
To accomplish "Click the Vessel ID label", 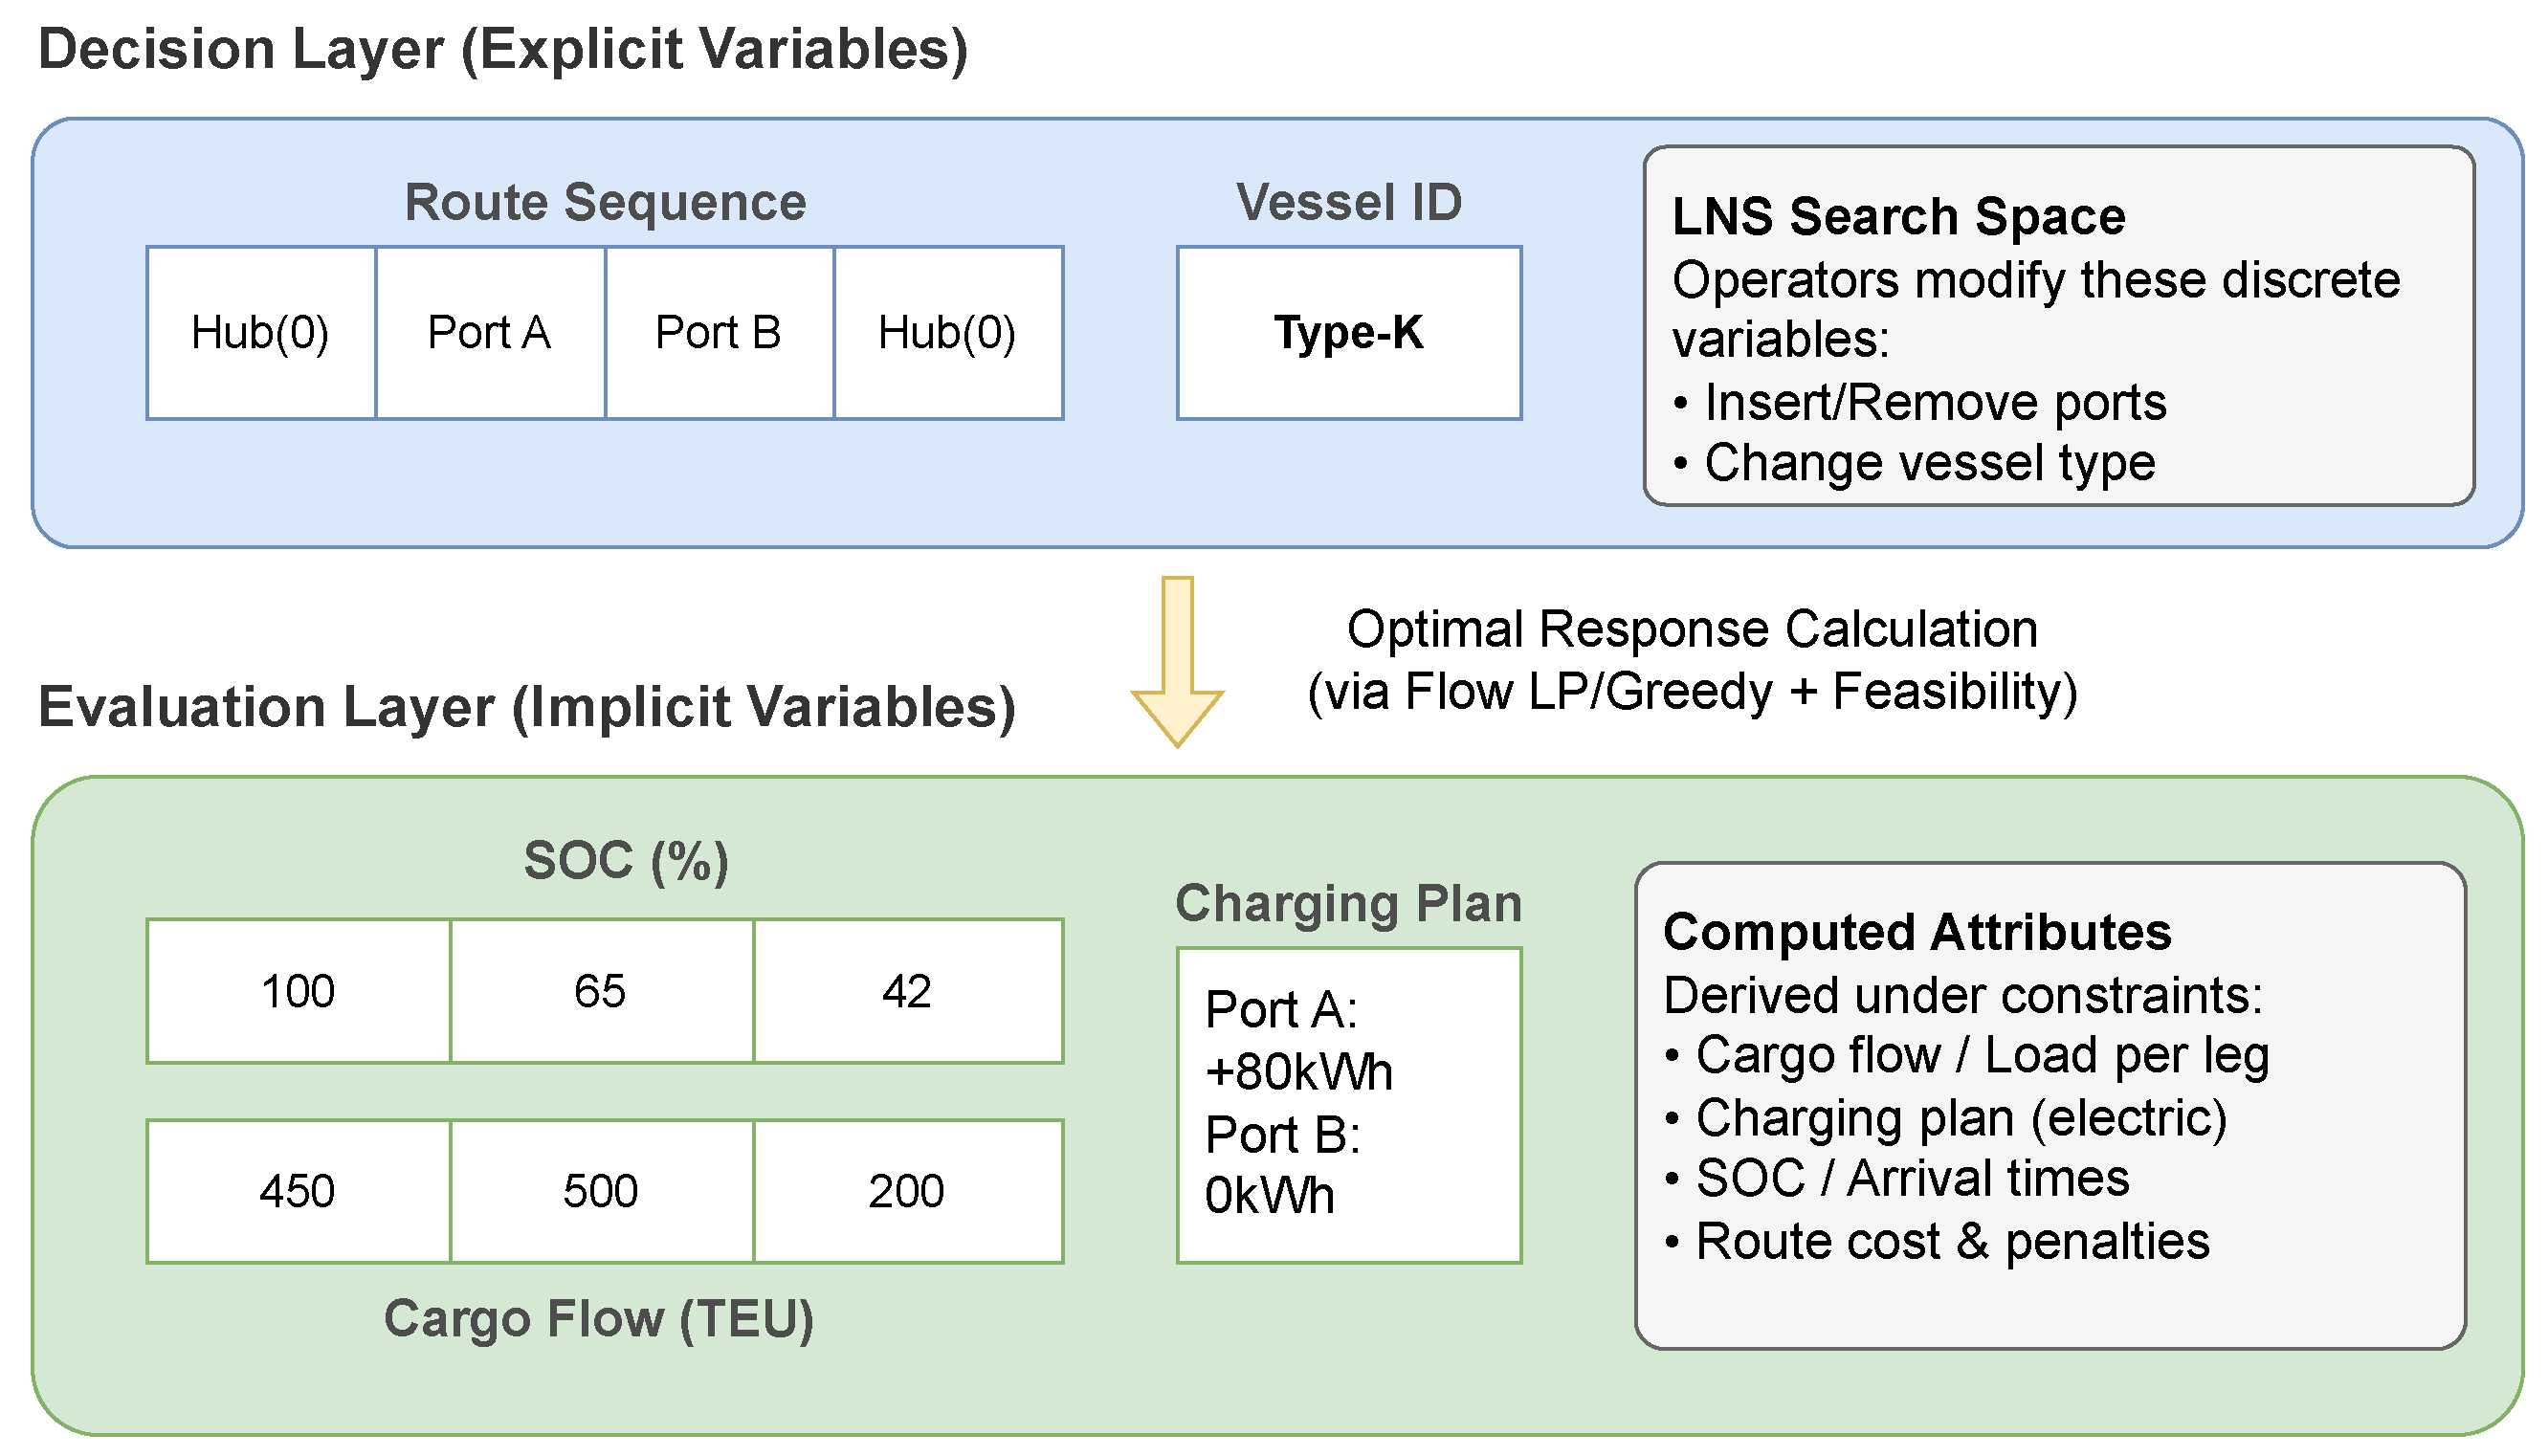I will (x=1349, y=202).
